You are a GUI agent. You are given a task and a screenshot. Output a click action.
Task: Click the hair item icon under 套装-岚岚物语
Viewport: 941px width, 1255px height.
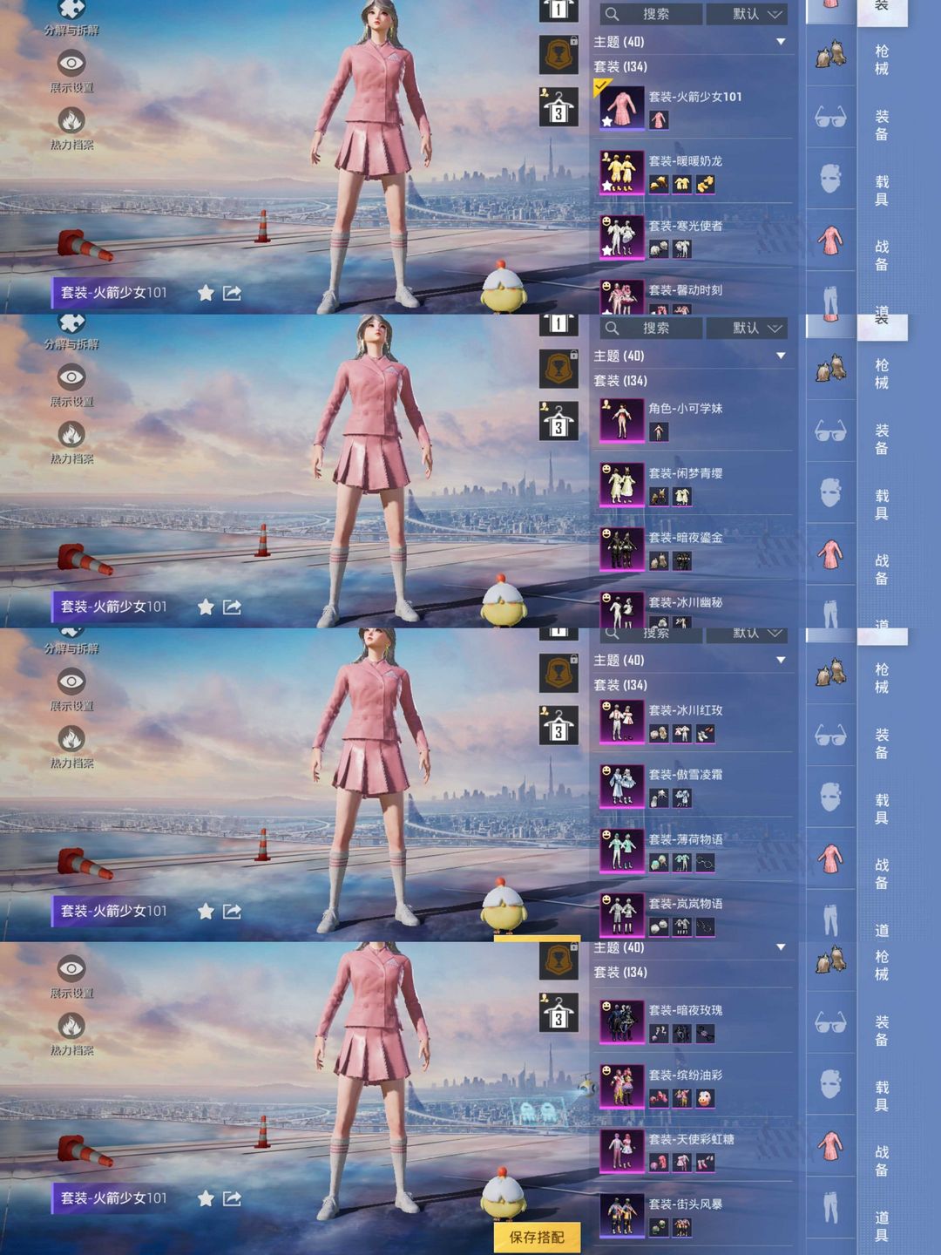pyautogui.click(x=659, y=926)
